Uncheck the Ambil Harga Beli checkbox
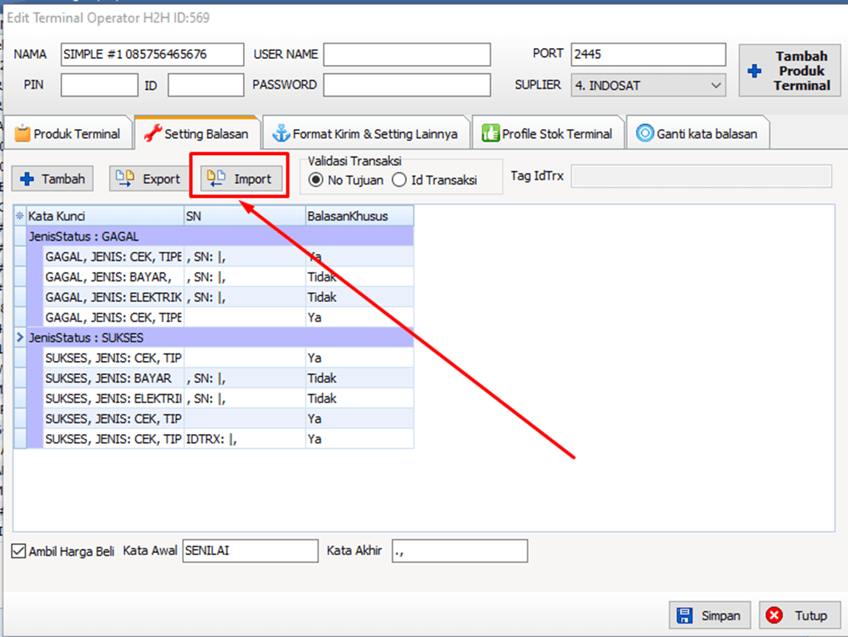Image resolution: width=848 pixels, height=637 pixels. [x=19, y=551]
